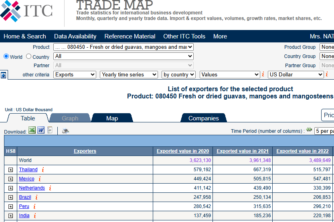Open the Brazil exporter link
The width and height of the screenshot is (334, 222).
(x=25, y=197)
